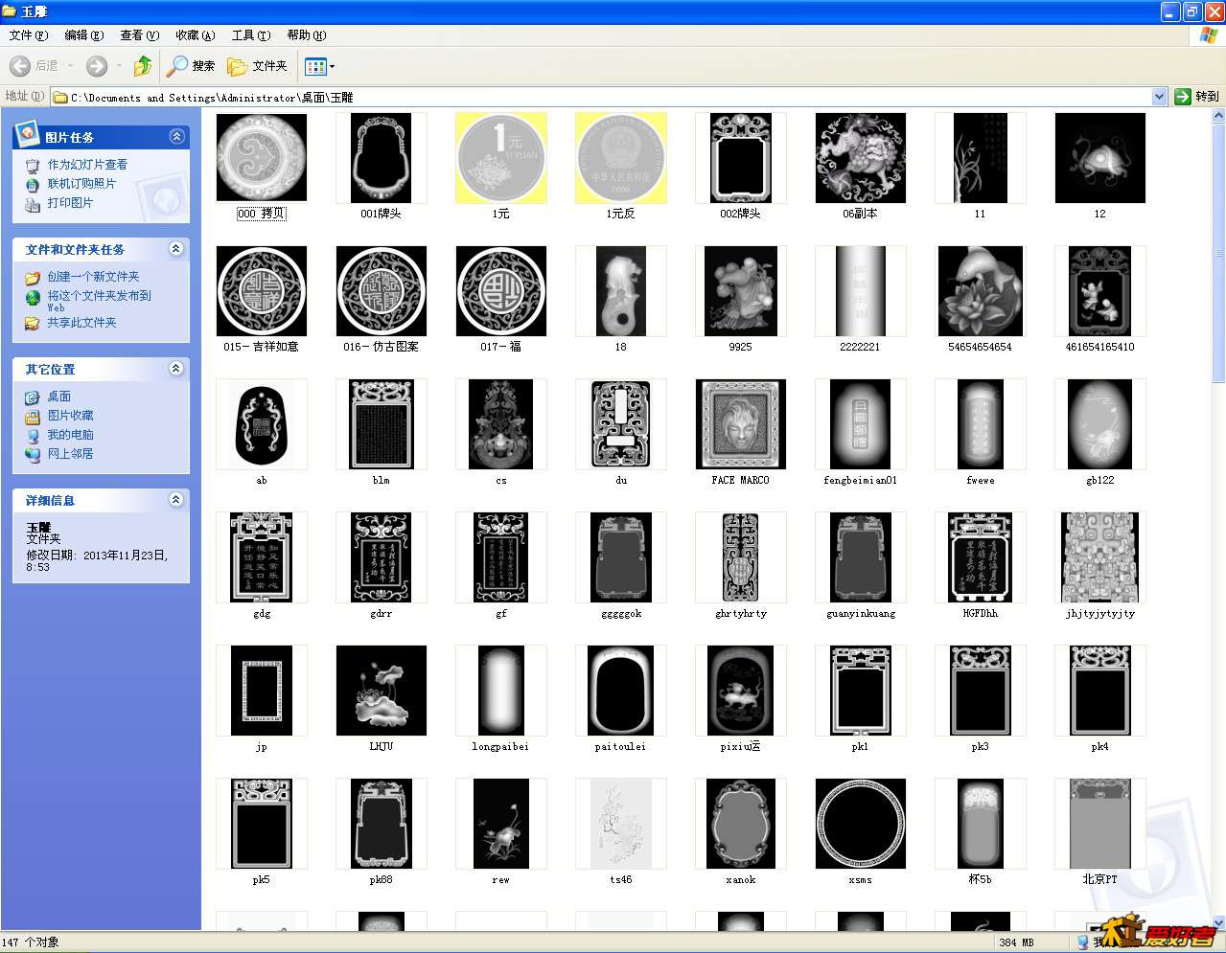The height and width of the screenshot is (953, 1226).
Task: Open the Edit (编辑) menu
Action: (x=83, y=35)
